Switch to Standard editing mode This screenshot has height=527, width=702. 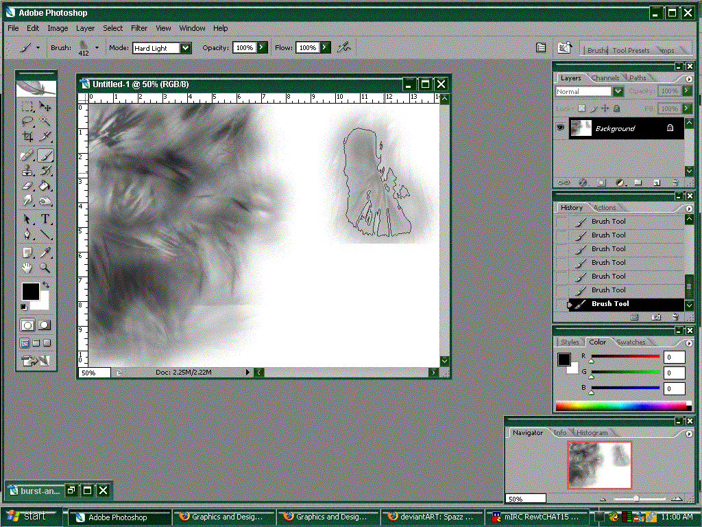(x=27, y=325)
